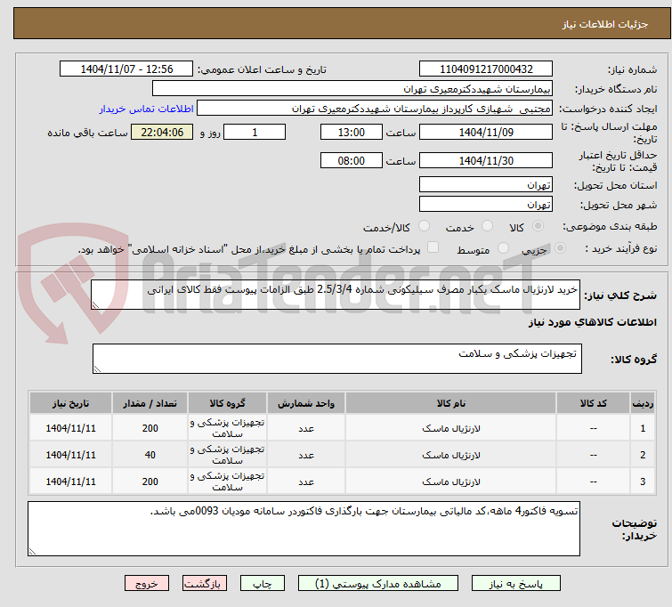Click the 'نام کالا' column header

coord(451,403)
